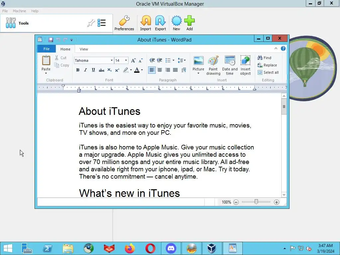340x255 pixels.
Task: Click the zoom slider handle
Action: 256,202
